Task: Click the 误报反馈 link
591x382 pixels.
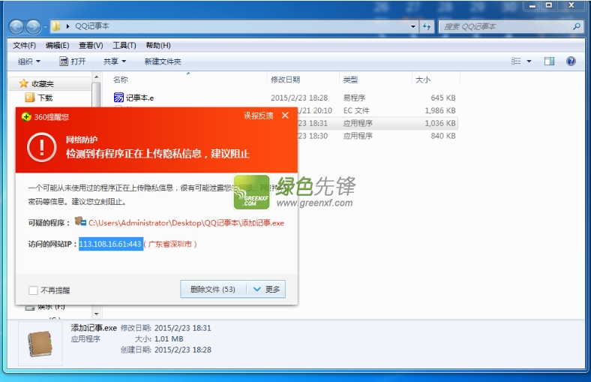Action: point(259,116)
